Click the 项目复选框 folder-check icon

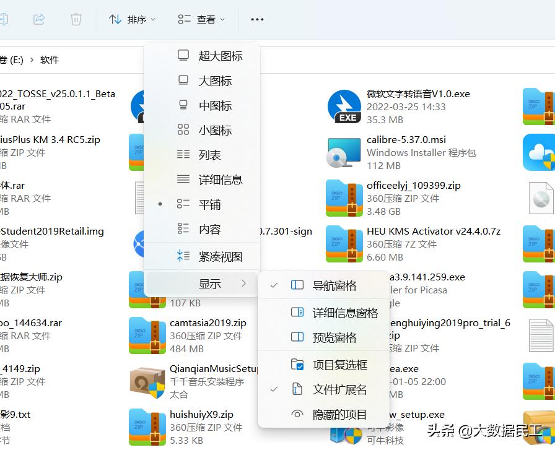point(297,364)
